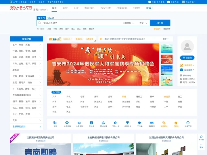
Task: Click the 注册/个人登录 person icon
Action: [x=149, y=2]
